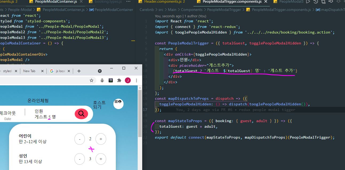Image resolution: width=345 pixels, height=170 pixels.
Task: Open changes compare icon in editor toolbar
Action: (323, 2)
